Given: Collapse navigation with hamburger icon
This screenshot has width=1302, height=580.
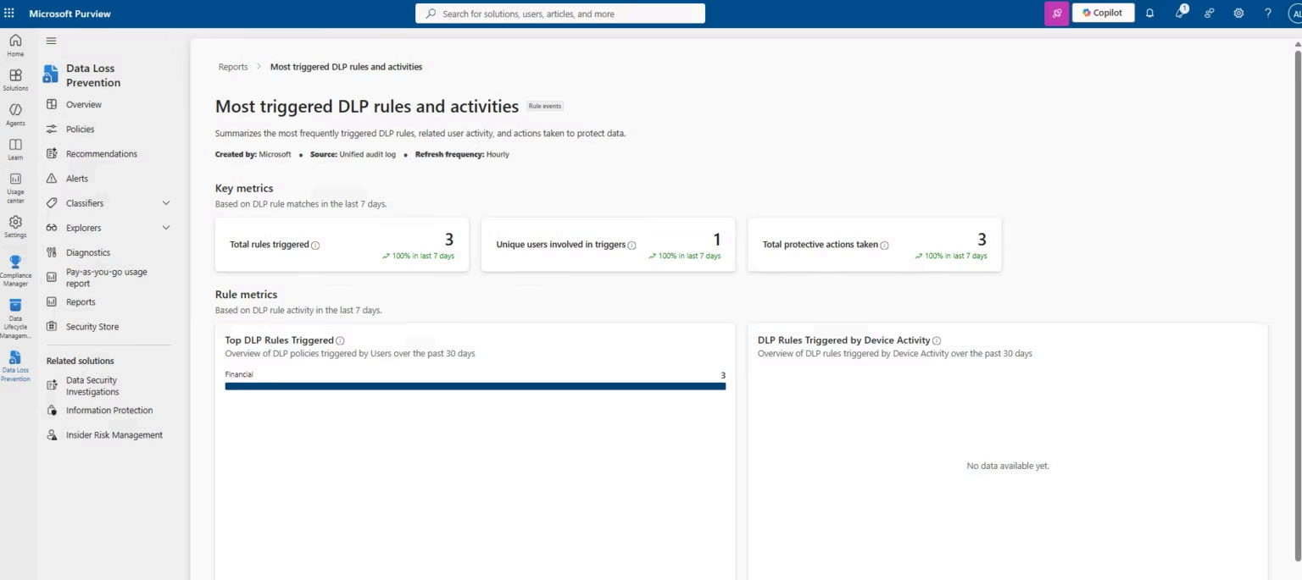Looking at the screenshot, I should (x=51, y=41).
